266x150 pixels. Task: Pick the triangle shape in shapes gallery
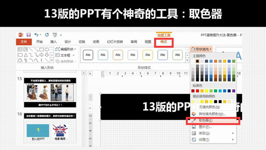(x=25, y=55)
